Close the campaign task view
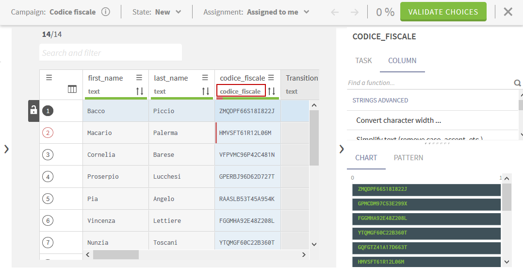Image resolution: width=523 pixels, height=269 pixels. pyautogui.click(x=508, y=12)
